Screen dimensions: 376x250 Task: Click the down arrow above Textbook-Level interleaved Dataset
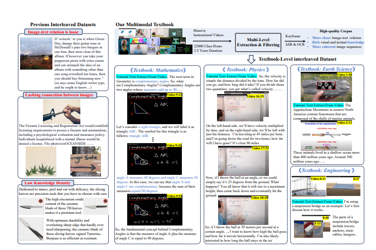[251, 58]
